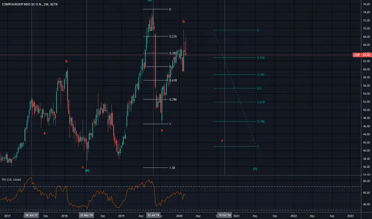The image size is (372, 219).
Task: Open the RSI (14, close) indicator label
Action: (x=12, y=180)
